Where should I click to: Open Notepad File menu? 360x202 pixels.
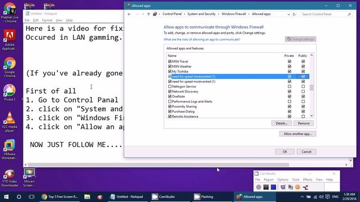(27, 20)
